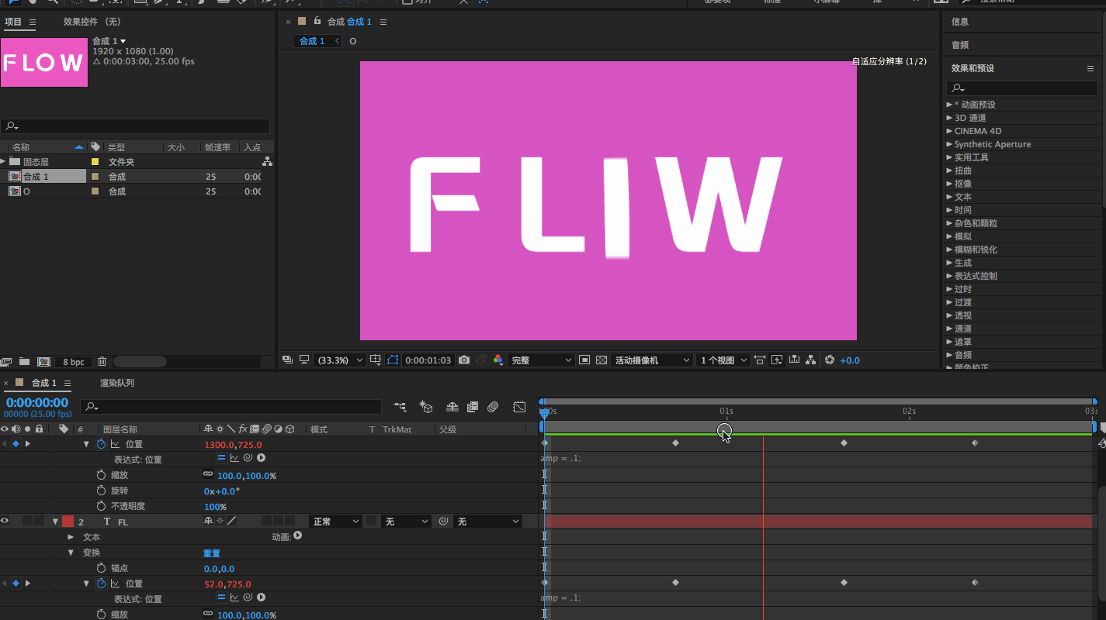Screen dimensions: 1106x620
Task: Open expression language menu for 52.0,725.0 position
Action: [x=262, y=598]
